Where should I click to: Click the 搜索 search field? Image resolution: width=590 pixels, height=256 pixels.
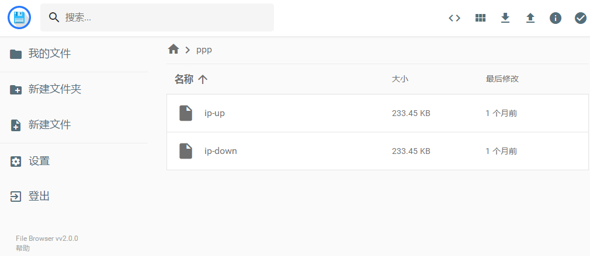point(157,17)
